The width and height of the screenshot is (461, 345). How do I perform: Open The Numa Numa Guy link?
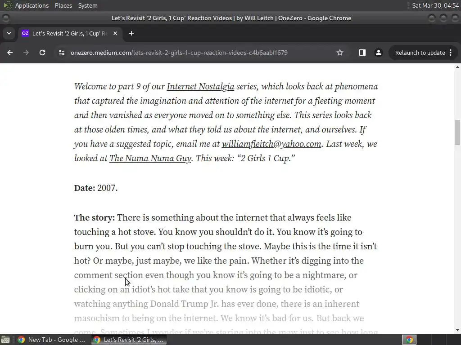click(x=150, y=159)
